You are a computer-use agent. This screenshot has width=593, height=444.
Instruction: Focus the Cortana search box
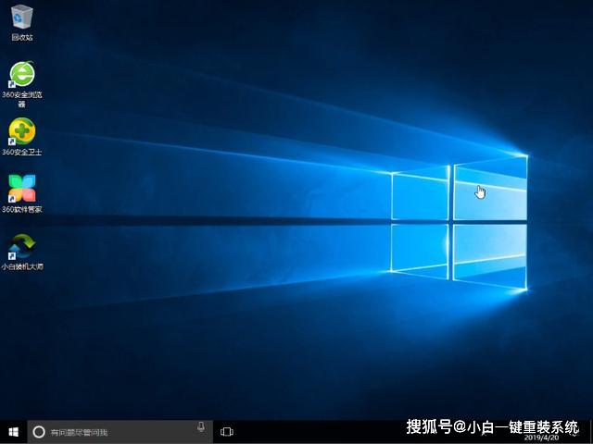coord(120,432)
